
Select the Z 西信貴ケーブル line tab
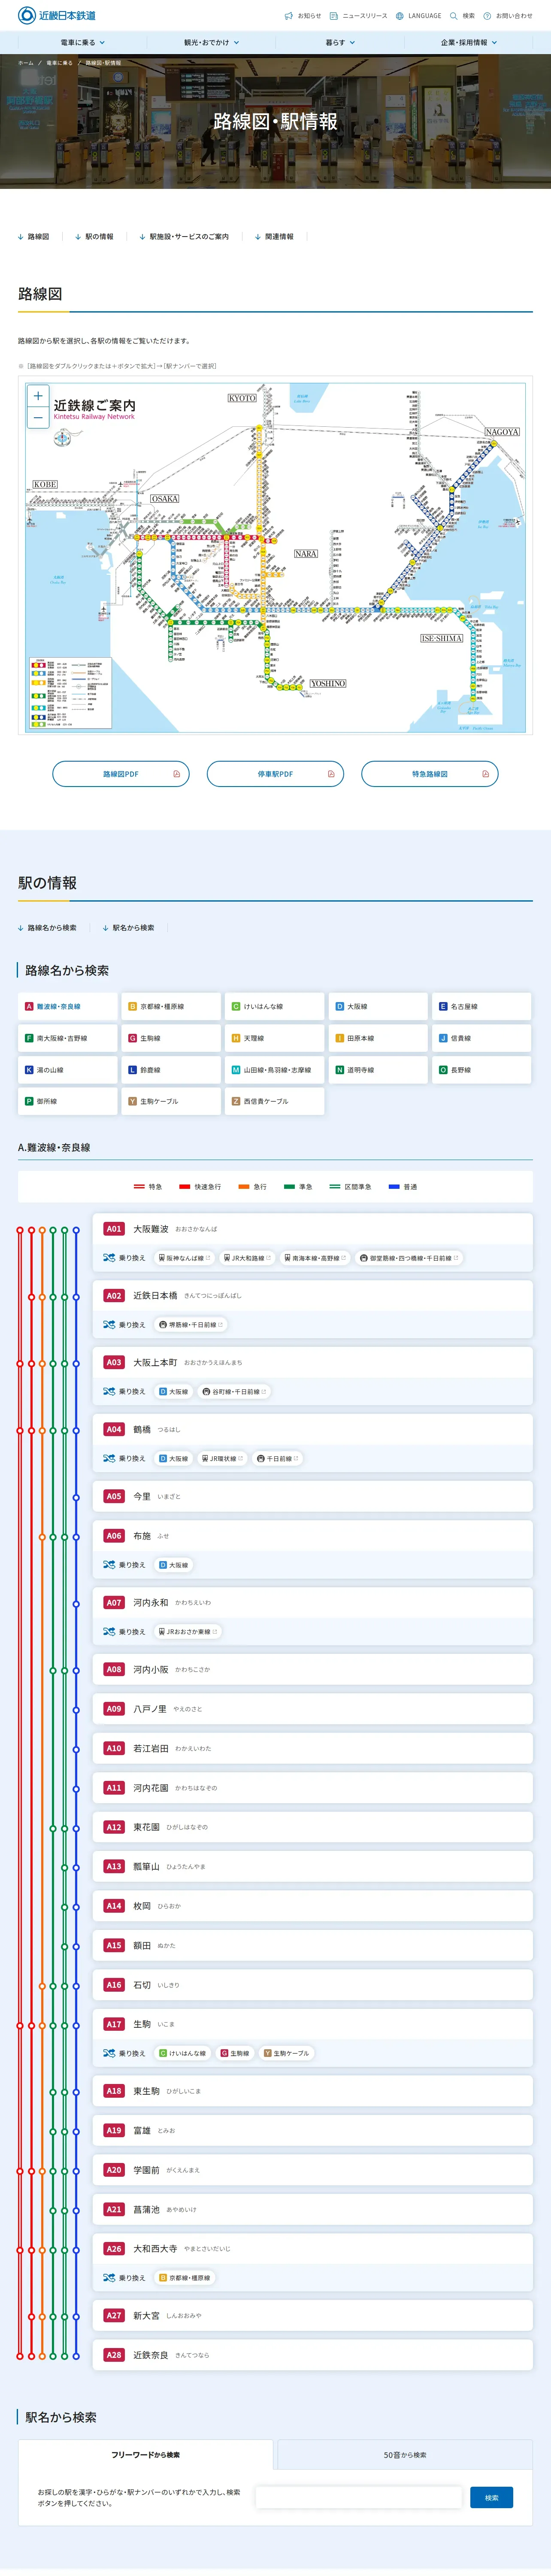click(274, 1101)
